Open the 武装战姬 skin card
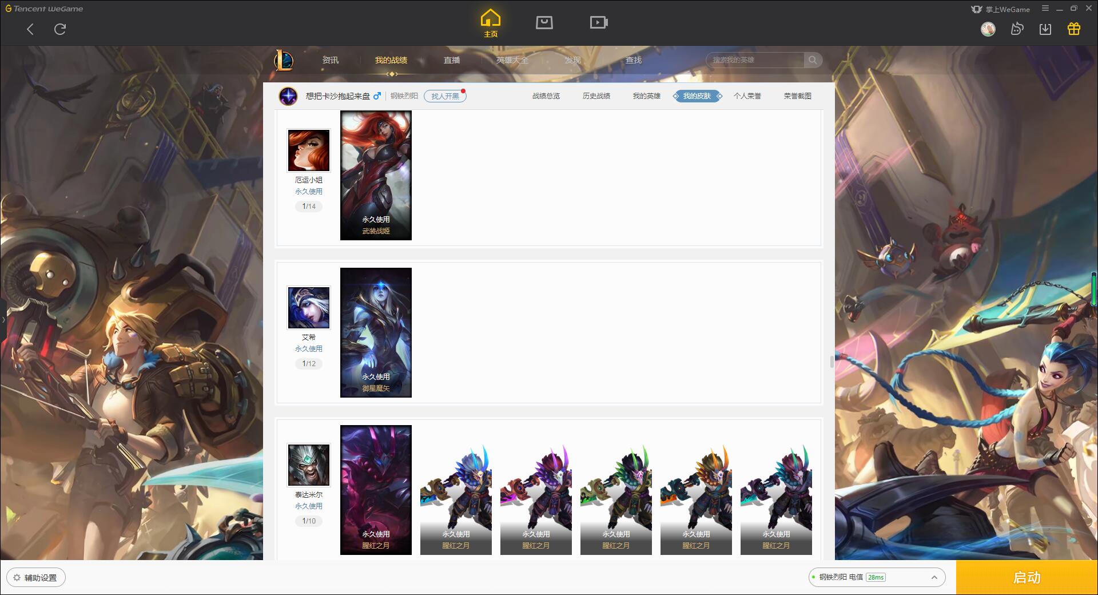1098x595 pixels. [x=376, y=175]
